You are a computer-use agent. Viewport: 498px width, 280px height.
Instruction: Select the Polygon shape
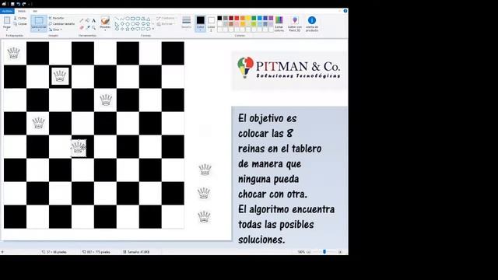143,19
